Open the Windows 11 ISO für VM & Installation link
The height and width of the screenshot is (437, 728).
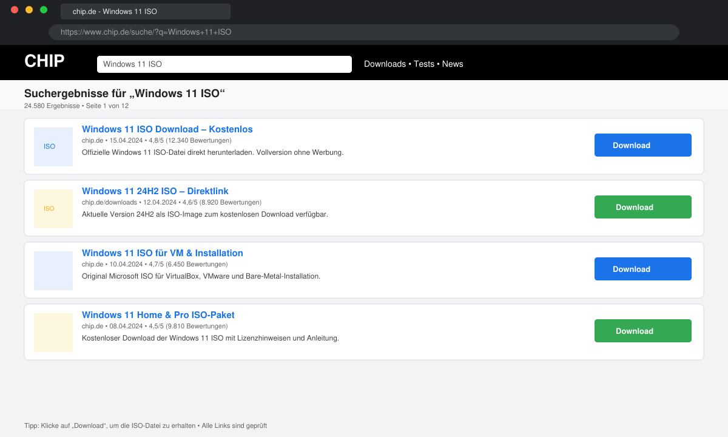point(163,253)
